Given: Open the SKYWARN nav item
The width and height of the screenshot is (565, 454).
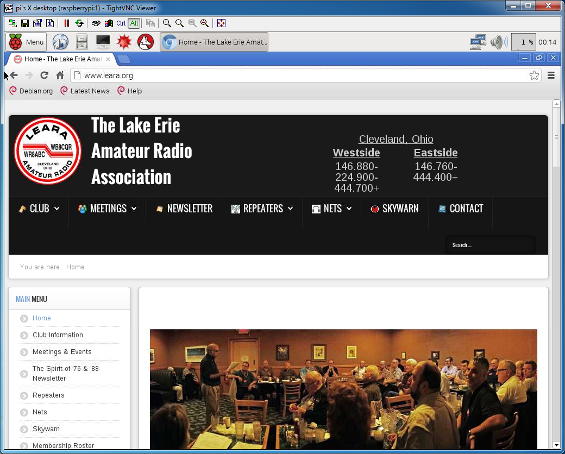Looking at the screenshot, I should (x=394, y=209).
